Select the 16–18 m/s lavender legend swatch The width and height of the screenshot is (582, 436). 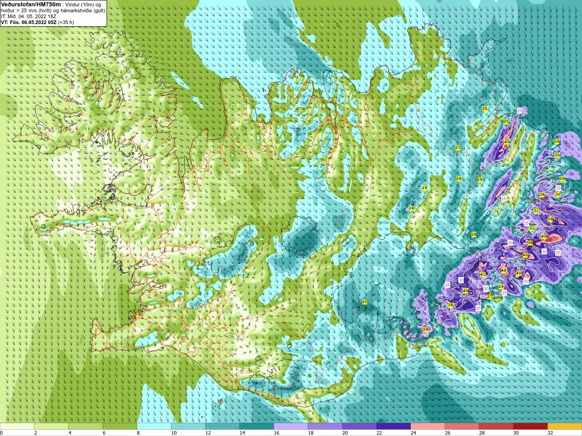click(291, 426)
